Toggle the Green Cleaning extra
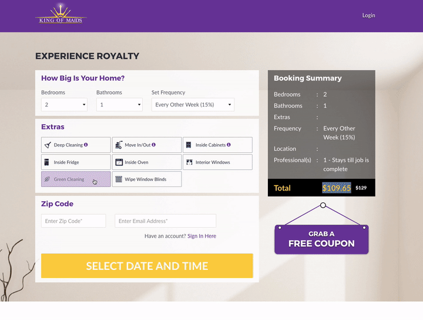The width and height of the screenshot is (423, 320). tap(76, 179)
